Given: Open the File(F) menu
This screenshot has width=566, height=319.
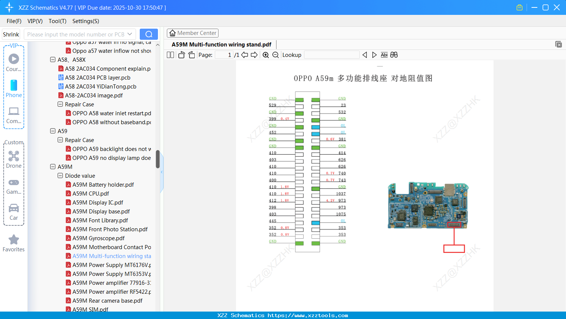Looking at the screenshot, I should tap(14, 21).
